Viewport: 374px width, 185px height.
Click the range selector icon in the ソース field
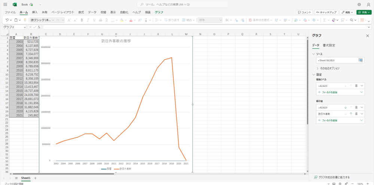pyautogui.click(x=361, y=60)
